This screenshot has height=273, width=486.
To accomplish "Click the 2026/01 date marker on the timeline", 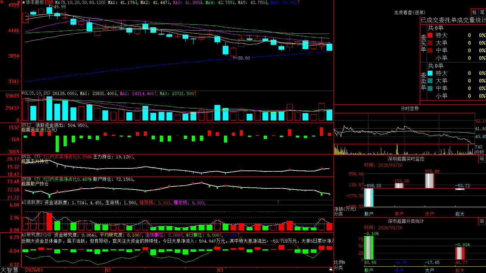I will (34, 270).
